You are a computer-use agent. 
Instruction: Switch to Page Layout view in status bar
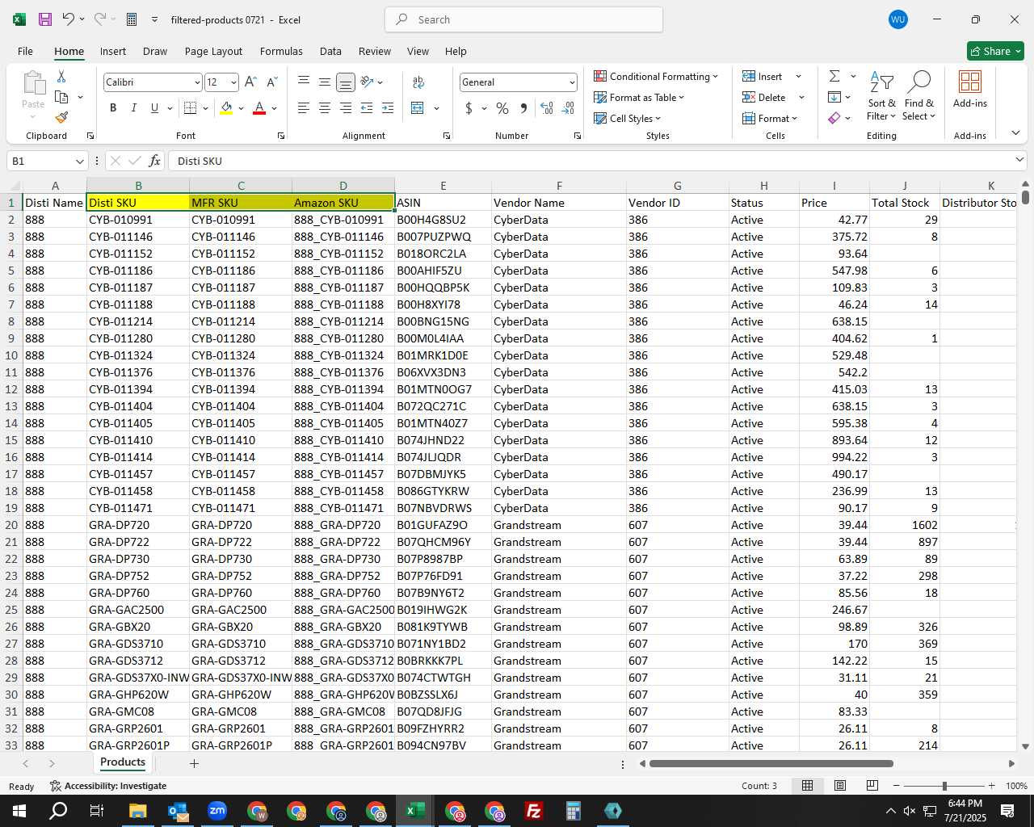(839, 786)
